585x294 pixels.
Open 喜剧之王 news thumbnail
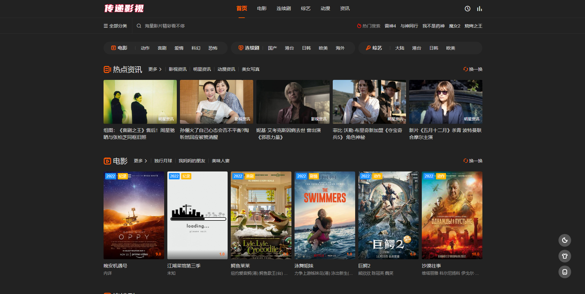140,102
